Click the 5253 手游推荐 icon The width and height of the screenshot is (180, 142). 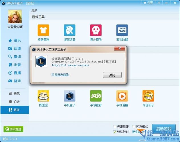(x=96, y=96)
